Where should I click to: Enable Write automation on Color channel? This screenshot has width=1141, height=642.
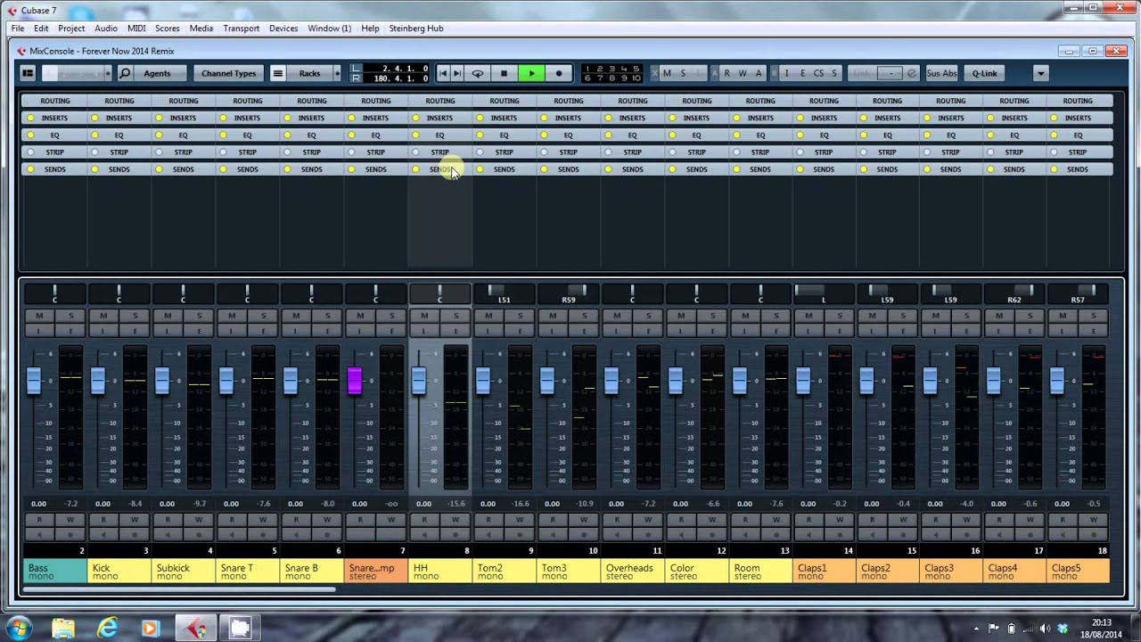pyautogui.click(x=712, y=519)
